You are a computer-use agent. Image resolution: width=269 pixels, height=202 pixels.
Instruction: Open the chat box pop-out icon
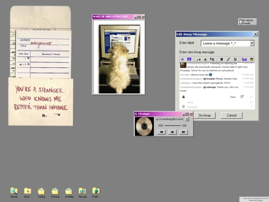(x=242, y=97)
